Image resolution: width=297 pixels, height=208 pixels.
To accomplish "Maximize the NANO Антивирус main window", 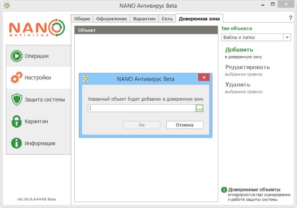I will (272, 4).
